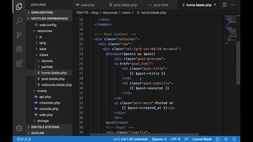This screenshot has height=142, width=253.
Task: Click the web.config gear file icon
Action: pos(36,25)
